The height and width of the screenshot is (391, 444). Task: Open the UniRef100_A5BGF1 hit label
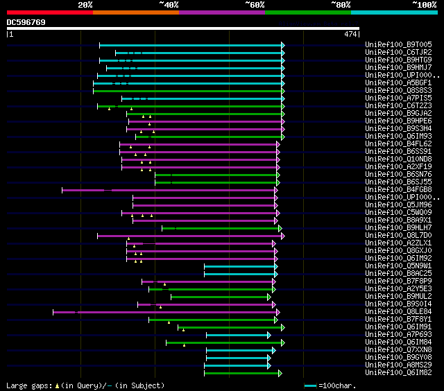tap(398, 82)
